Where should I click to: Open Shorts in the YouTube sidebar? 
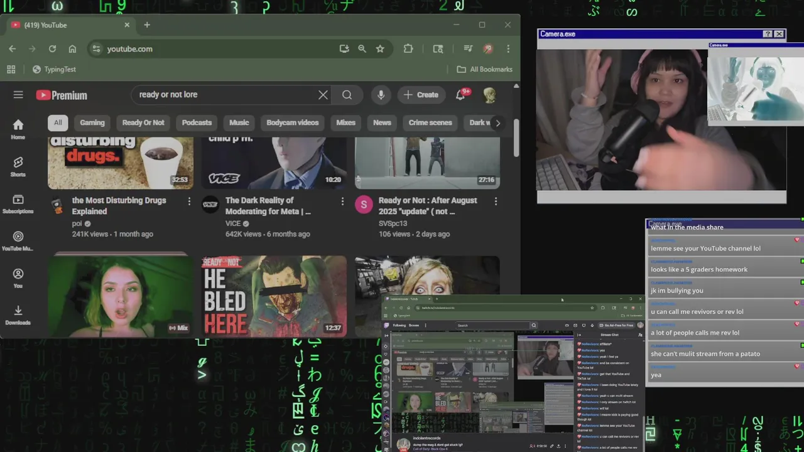[x=18, y=166]
